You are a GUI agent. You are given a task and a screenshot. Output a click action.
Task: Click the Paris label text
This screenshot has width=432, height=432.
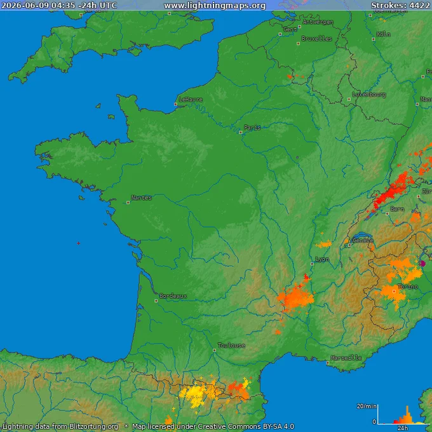click(252, 128)
